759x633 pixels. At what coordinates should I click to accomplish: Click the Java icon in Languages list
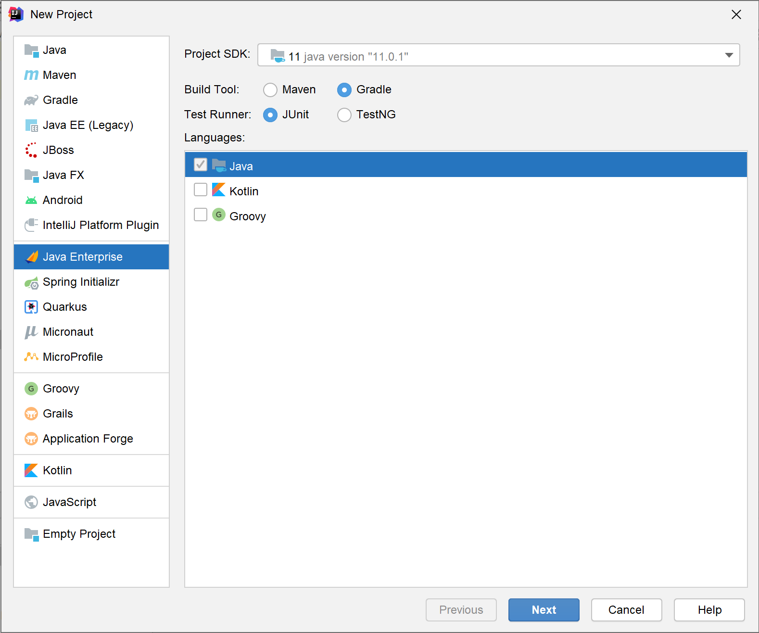tap(219, 165)
